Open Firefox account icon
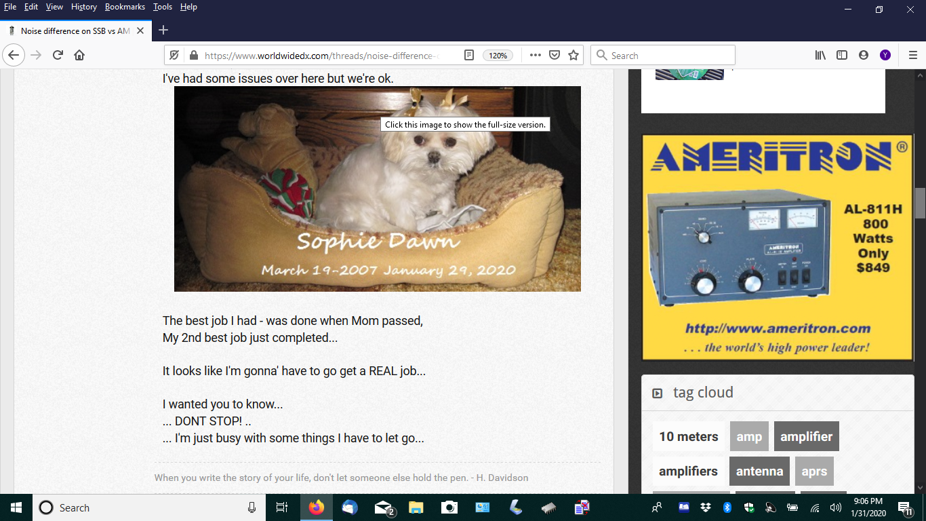 tap(864, 56)
